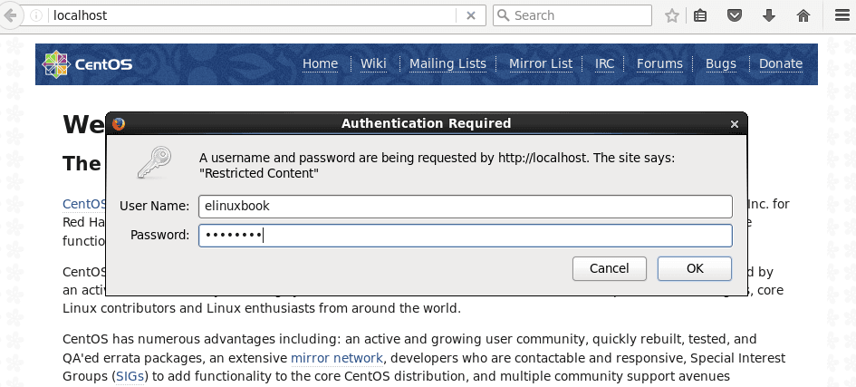
Task: Click the key icon in the dialog
Action: coord(154,162)
